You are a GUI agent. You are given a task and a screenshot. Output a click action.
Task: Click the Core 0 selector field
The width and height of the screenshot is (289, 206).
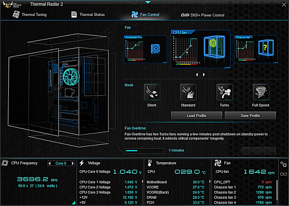click(x=61, y=163)
